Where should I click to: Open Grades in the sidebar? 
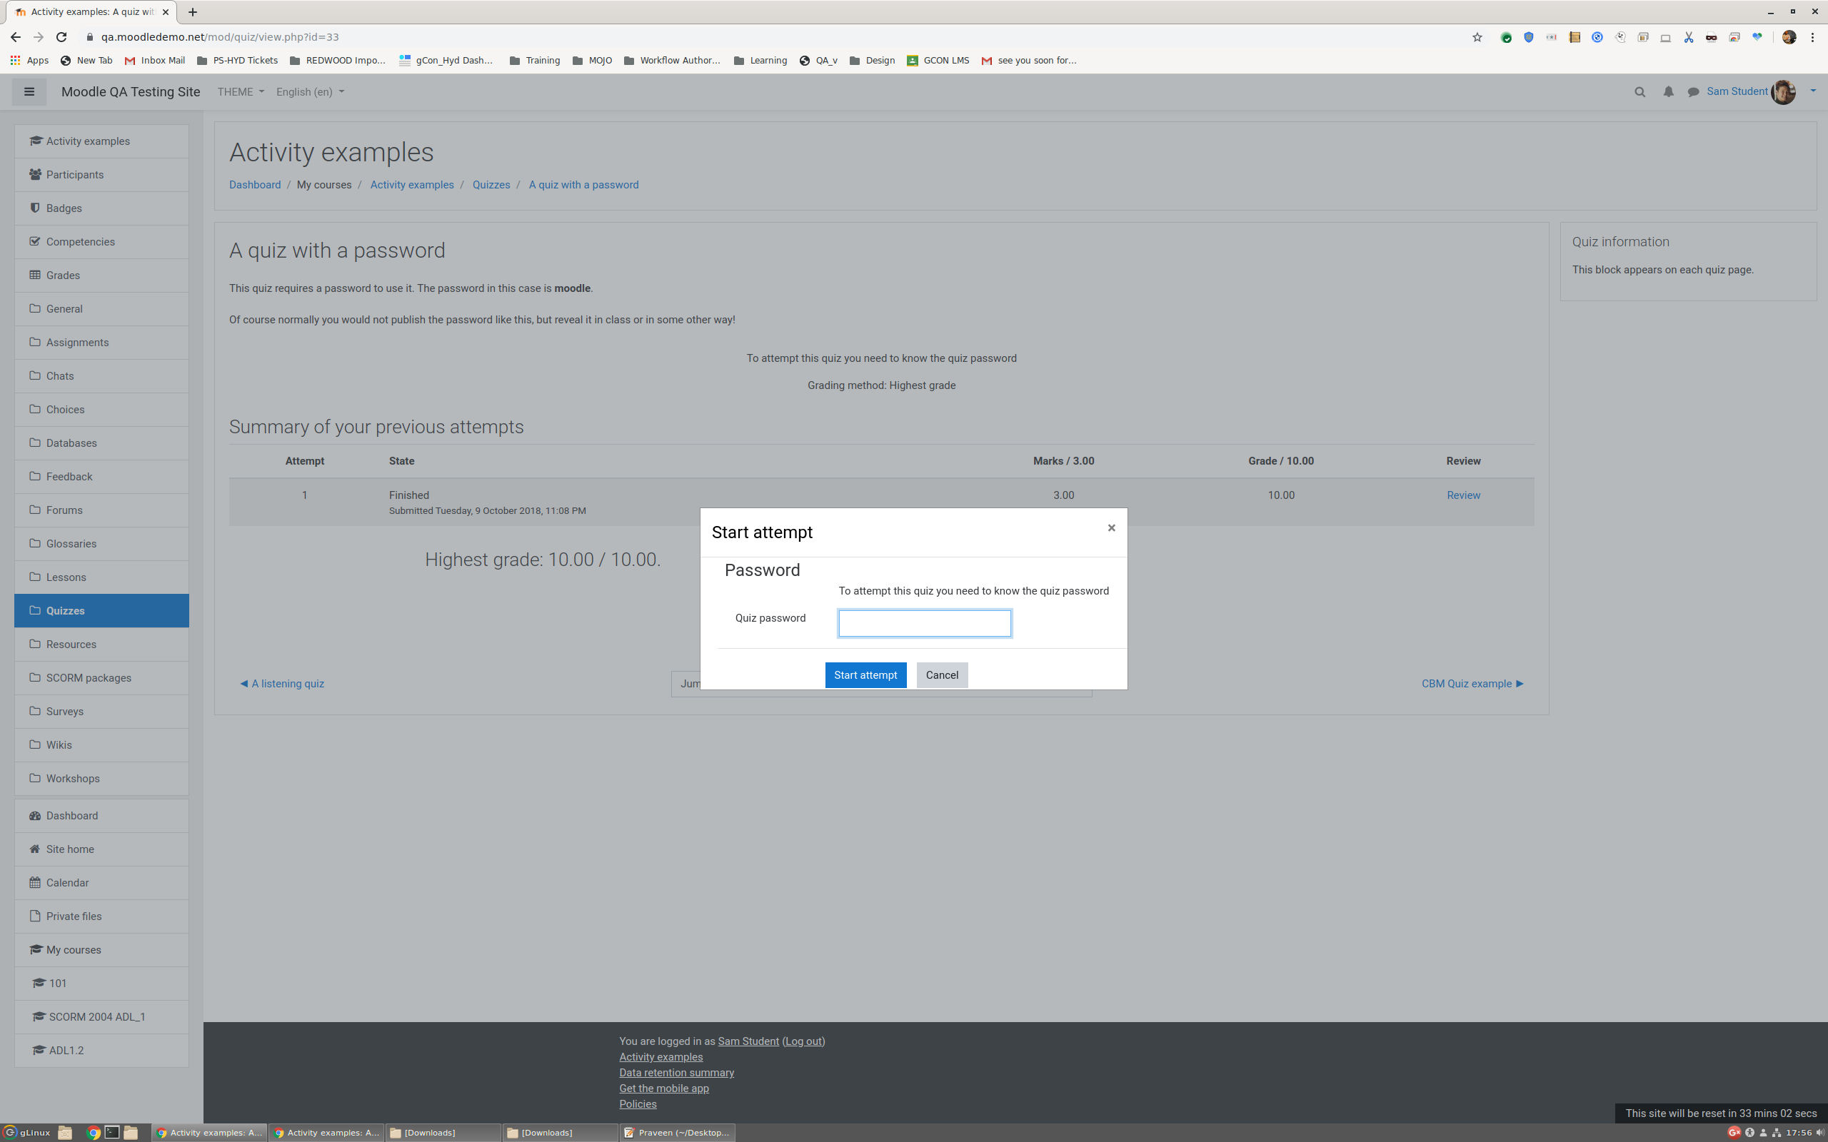pos(101,275)
